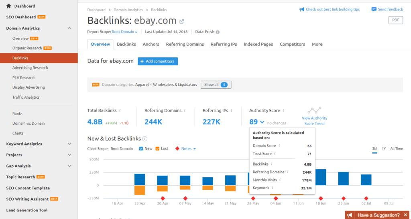Click info icon next to New & Lost Backlinks
The height and width of the screenshot is (219, 411).
pos(145,138)
